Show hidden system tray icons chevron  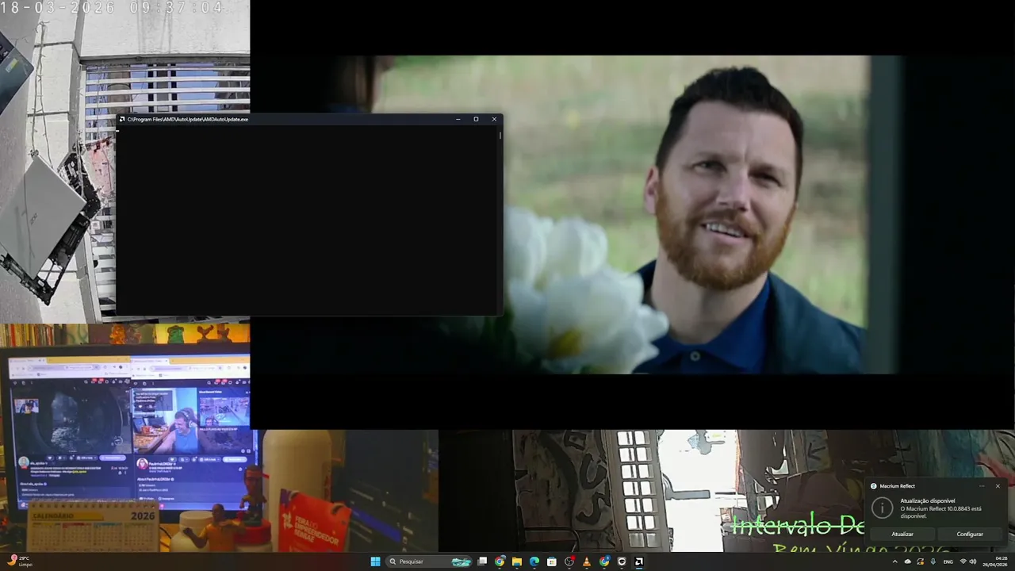[895, 561]
